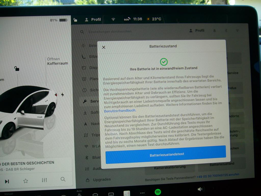Screen dimensions: 261x196
Task: Tap the seat heater Auto icon
Action: point(80,193)
